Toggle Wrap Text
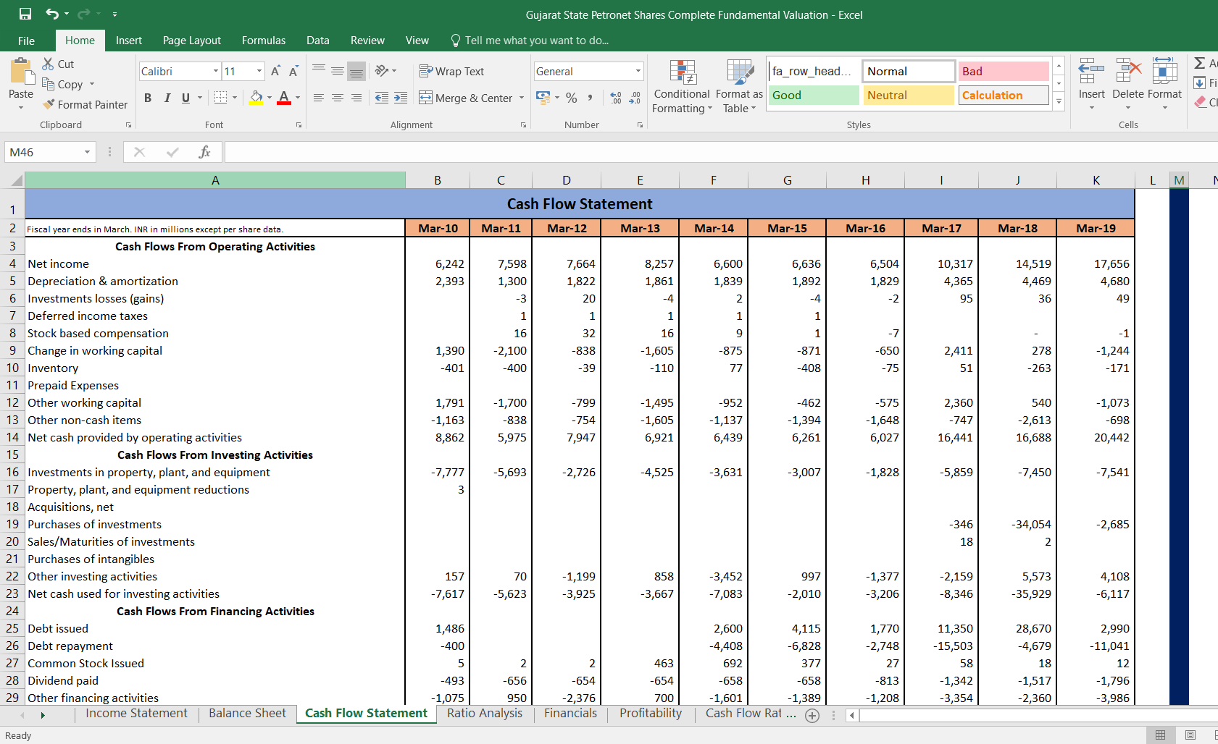The height and width of the screenshot is (744, 1218). tap(451, 71)
